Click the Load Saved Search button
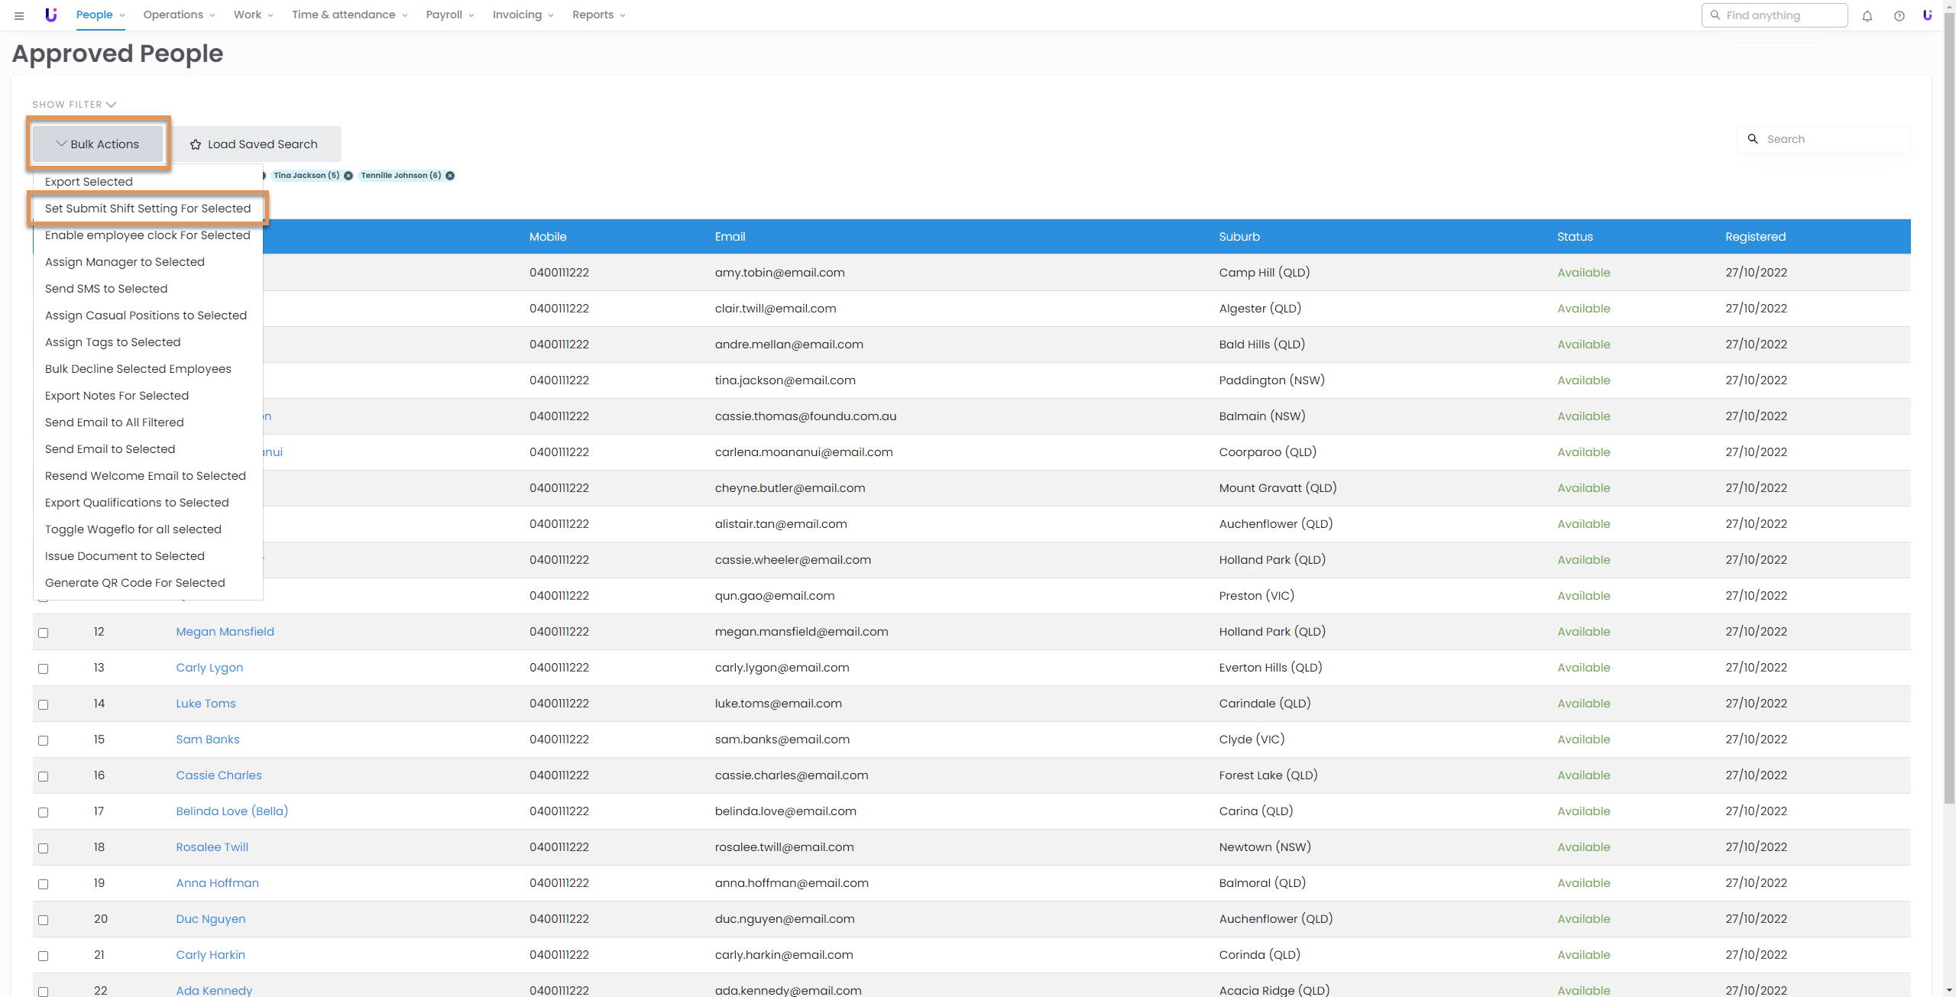Viewport: 1956px width, 997px height. tap(254, 144)
